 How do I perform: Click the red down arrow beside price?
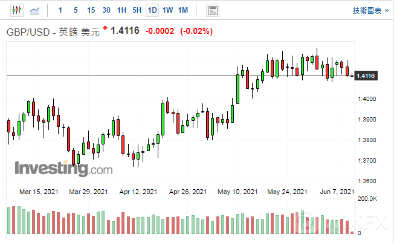pyautogui.click(x=105, y=28)
